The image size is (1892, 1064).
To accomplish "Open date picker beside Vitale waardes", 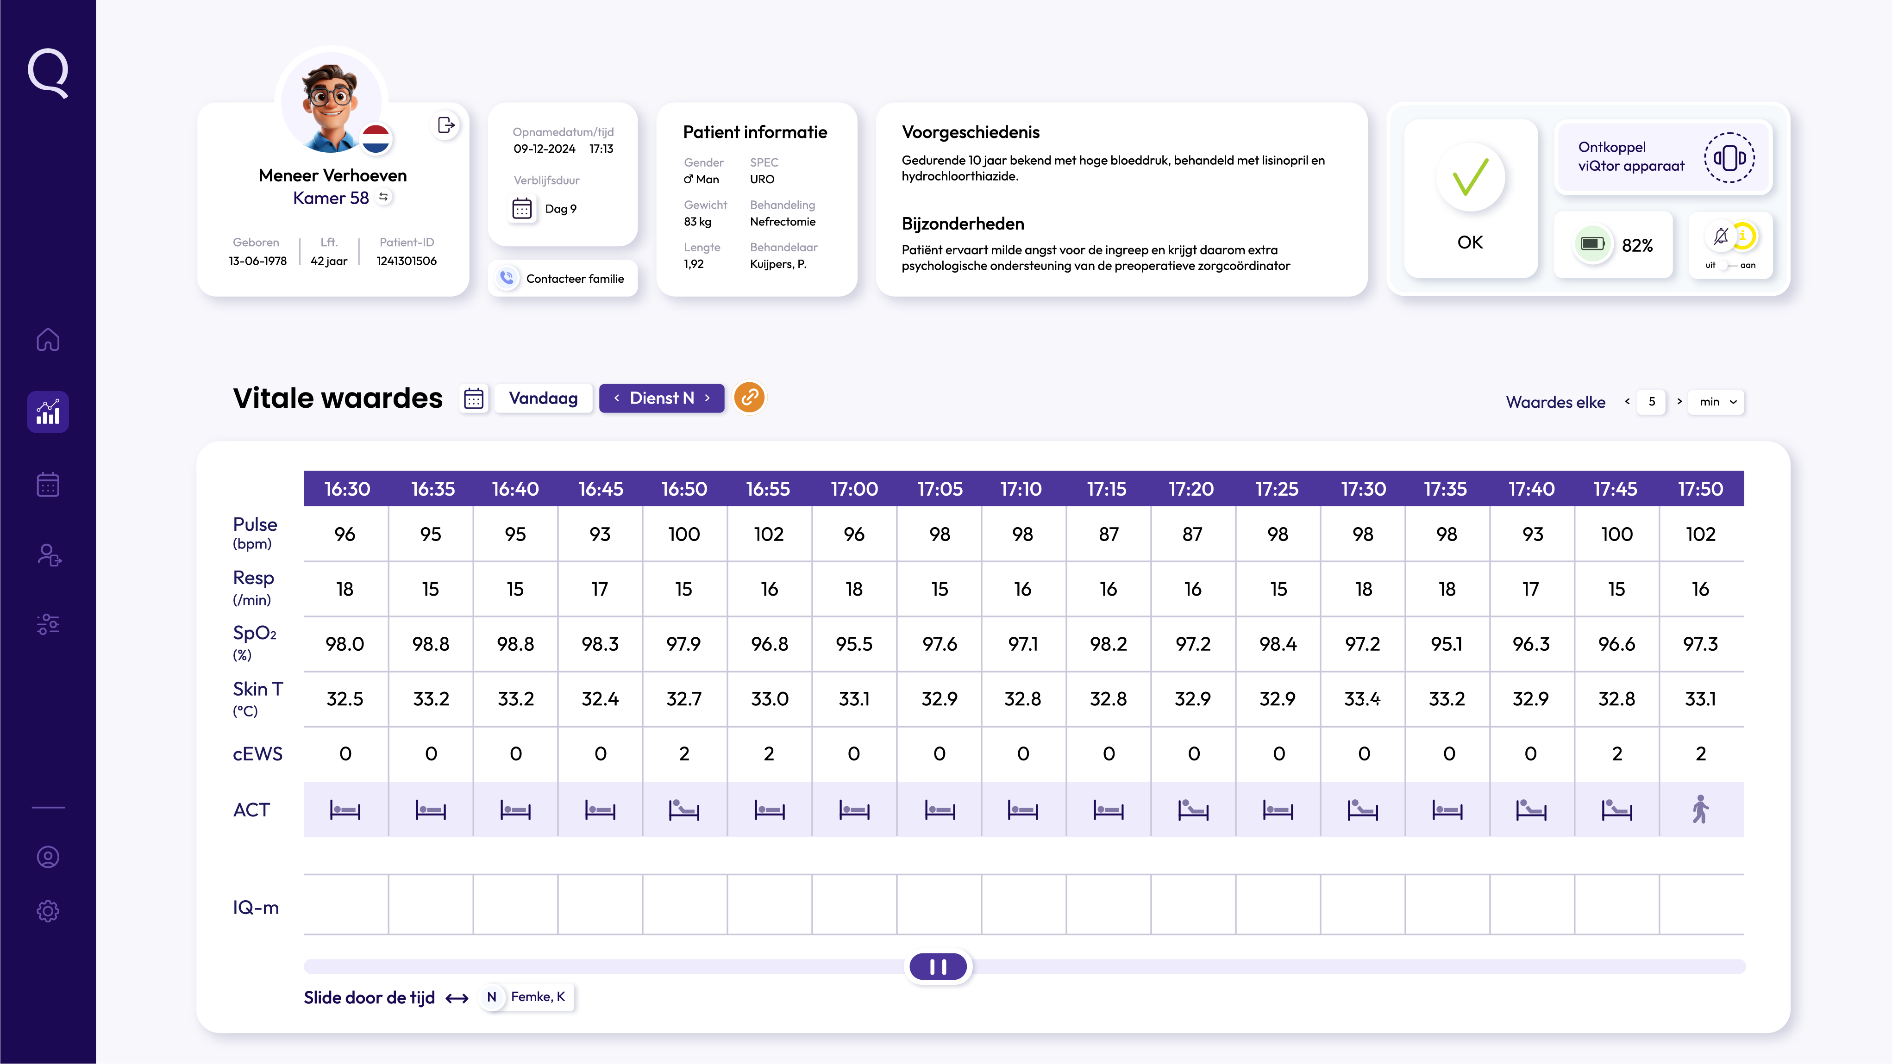I will pyautogui.click(x=474, y=398).
